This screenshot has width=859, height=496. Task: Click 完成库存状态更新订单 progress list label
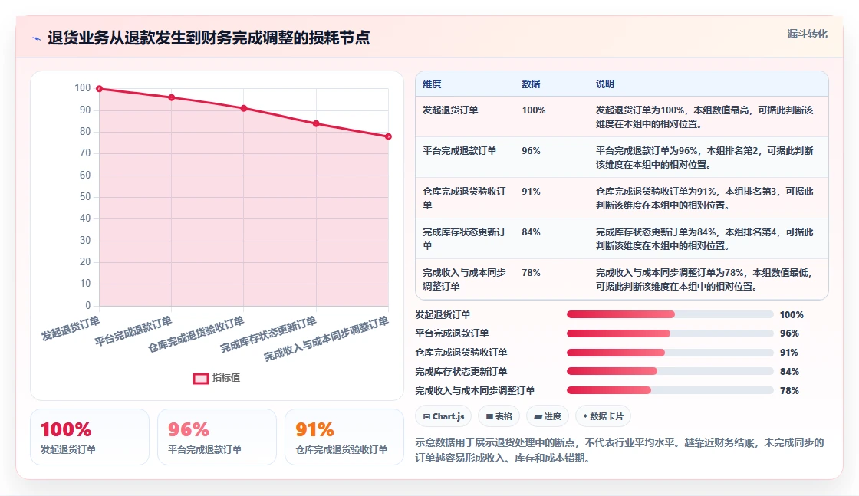(x=461, y=372)
